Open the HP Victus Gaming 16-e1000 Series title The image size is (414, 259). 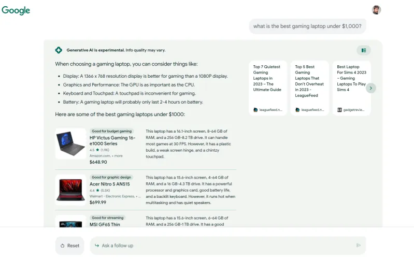[112, 141]
